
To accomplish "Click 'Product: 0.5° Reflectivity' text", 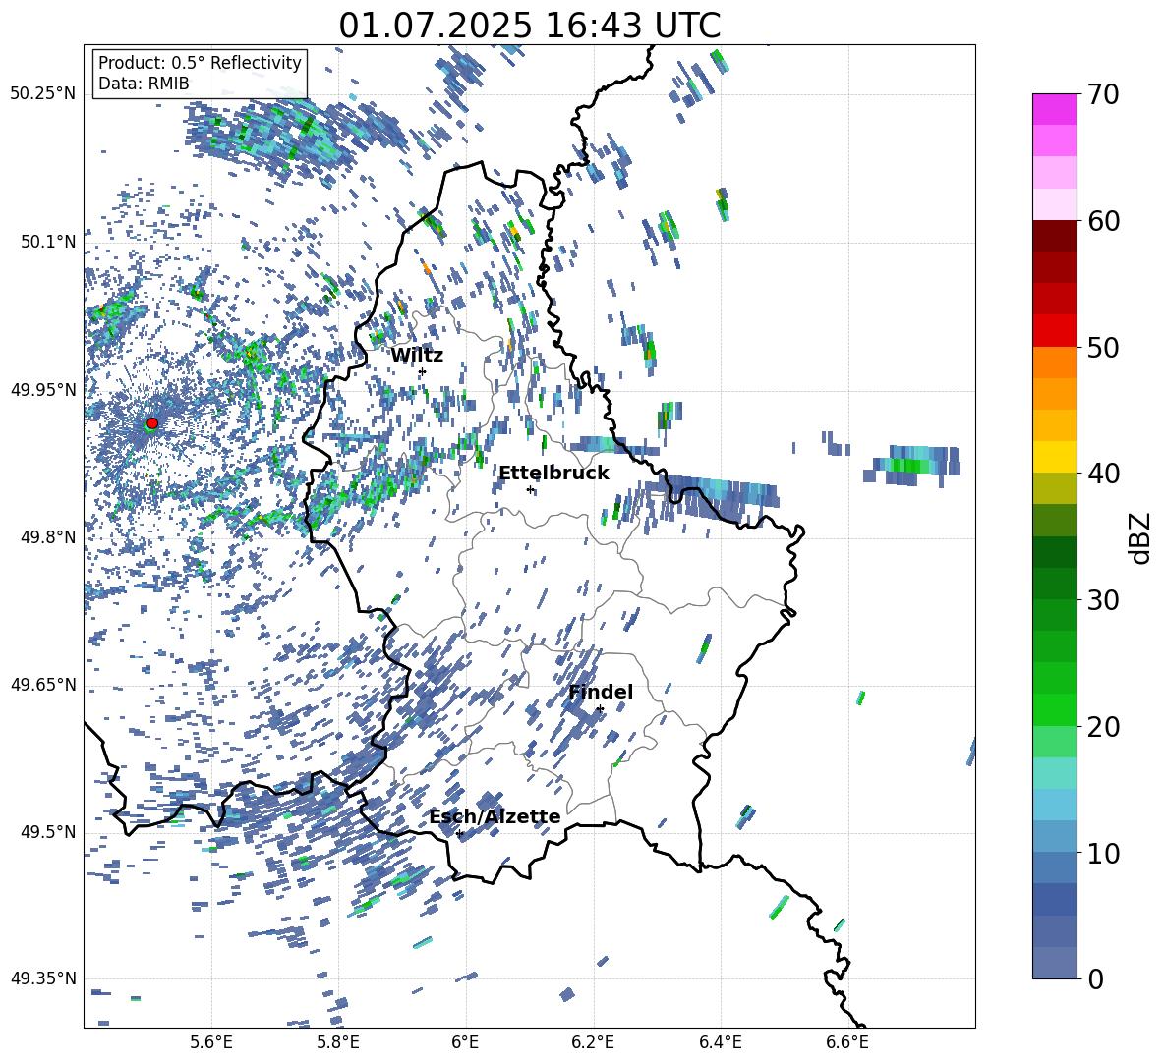I will click(200, 63).
